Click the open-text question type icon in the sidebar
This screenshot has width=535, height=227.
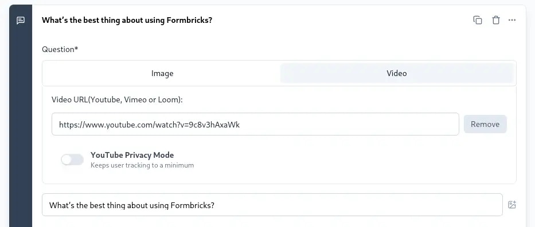[x=21, y=21]
